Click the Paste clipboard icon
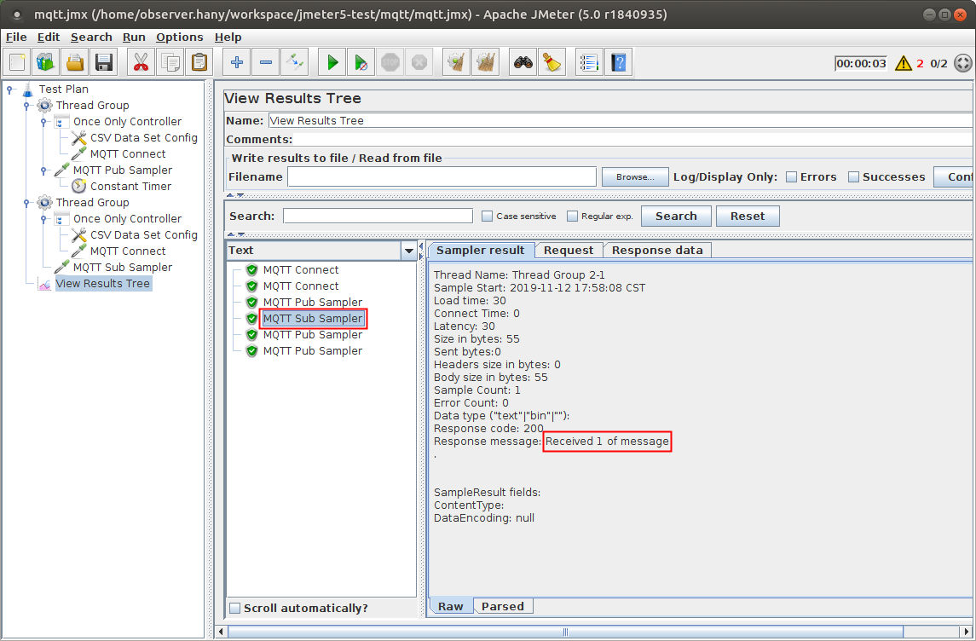Image resolution: width=976 pixels, height=641 pixels. (x=199, y=62)
